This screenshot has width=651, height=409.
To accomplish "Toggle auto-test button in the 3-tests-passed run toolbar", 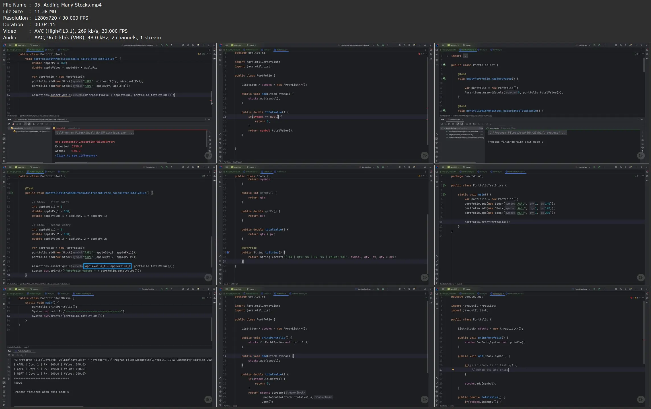I will click(x=449, y=124).
